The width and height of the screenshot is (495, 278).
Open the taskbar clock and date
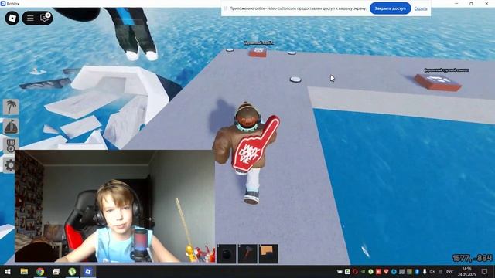tap(467, 272)
